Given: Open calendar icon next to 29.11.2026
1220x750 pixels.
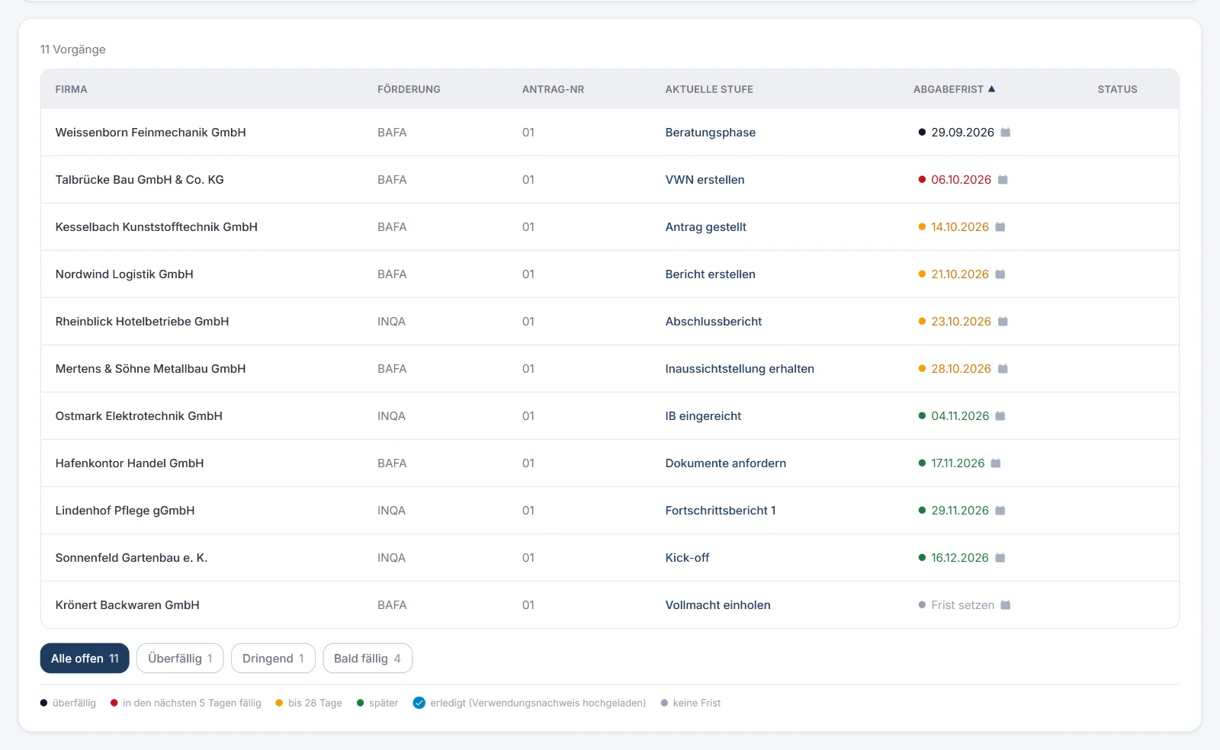Looking at the screenshot, I should (1000, 511).
